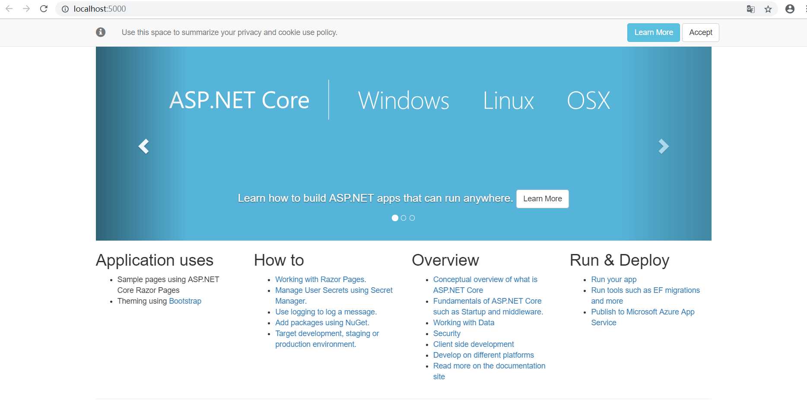
Task: Click the ASP.NET Core carousel banner title
Action: pos(239,100)
